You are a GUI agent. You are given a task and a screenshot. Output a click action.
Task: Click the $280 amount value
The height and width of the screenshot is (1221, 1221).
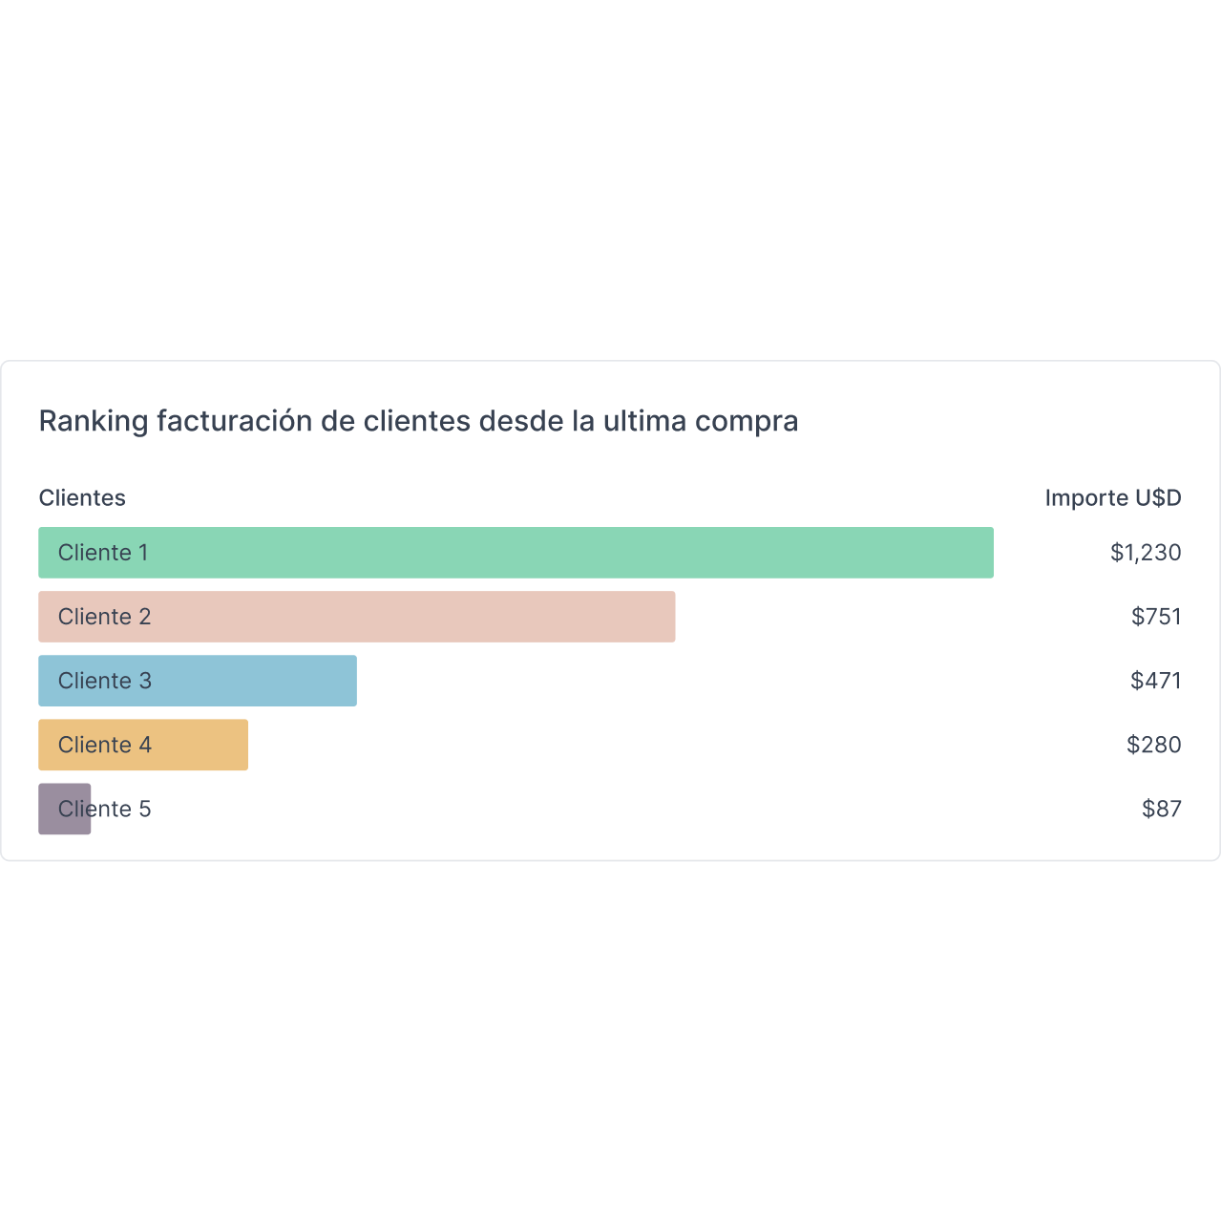pyautogui.click(x=1153, y=745)
